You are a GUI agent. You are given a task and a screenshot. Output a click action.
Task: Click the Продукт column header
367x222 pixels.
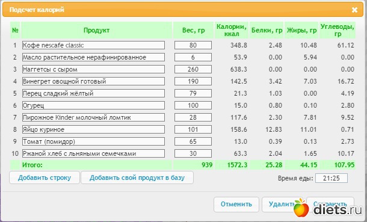[x=96, y=30]
